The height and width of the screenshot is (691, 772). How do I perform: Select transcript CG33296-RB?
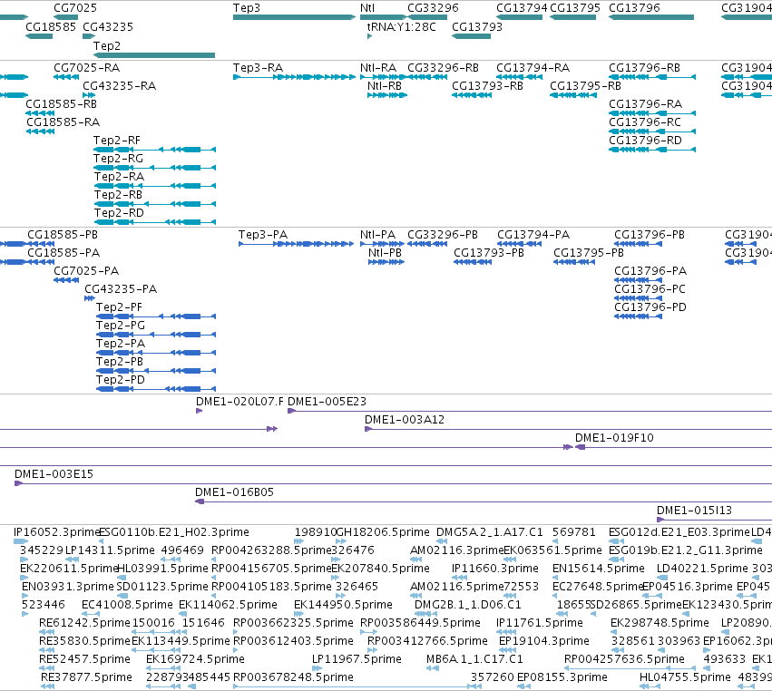(x=443, y=67)
